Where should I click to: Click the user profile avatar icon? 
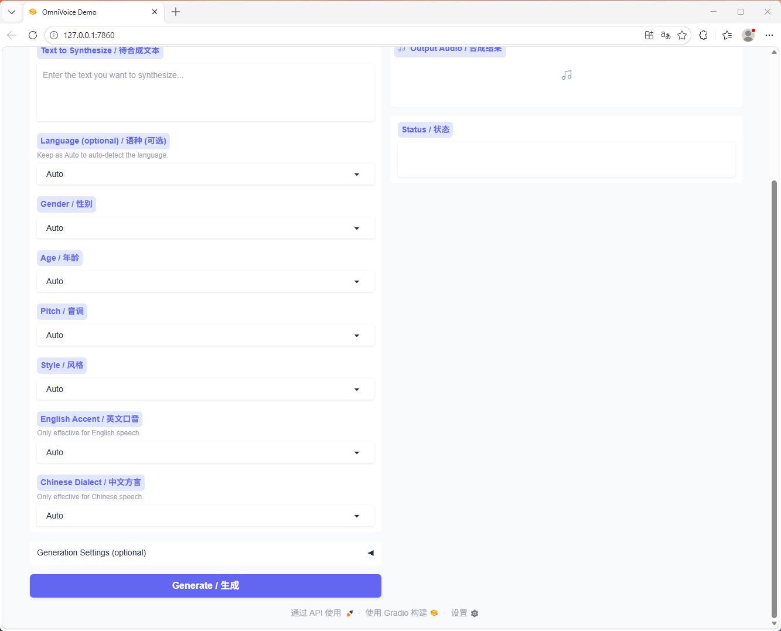(x=748, y=35)
